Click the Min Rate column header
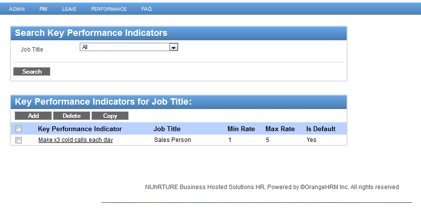This screenshot has height=222, width=421. point(241,129)
